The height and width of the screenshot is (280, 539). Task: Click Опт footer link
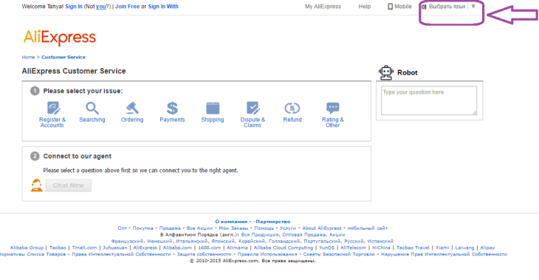pos(122,228)
